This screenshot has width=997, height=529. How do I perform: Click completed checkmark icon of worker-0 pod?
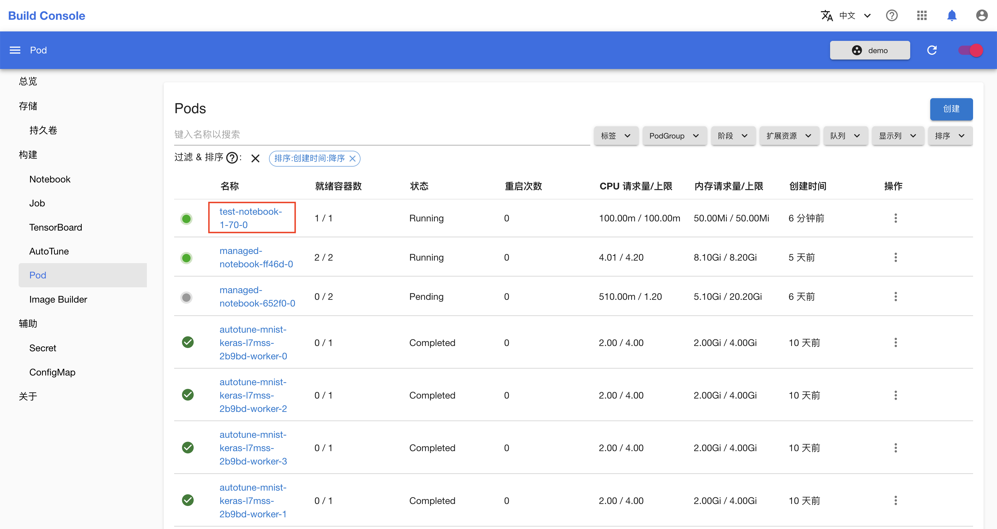pyautogui.click(x=188, y=342)
